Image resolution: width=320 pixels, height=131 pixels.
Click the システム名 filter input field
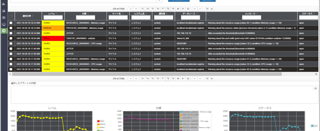click(x=141, y=18)
